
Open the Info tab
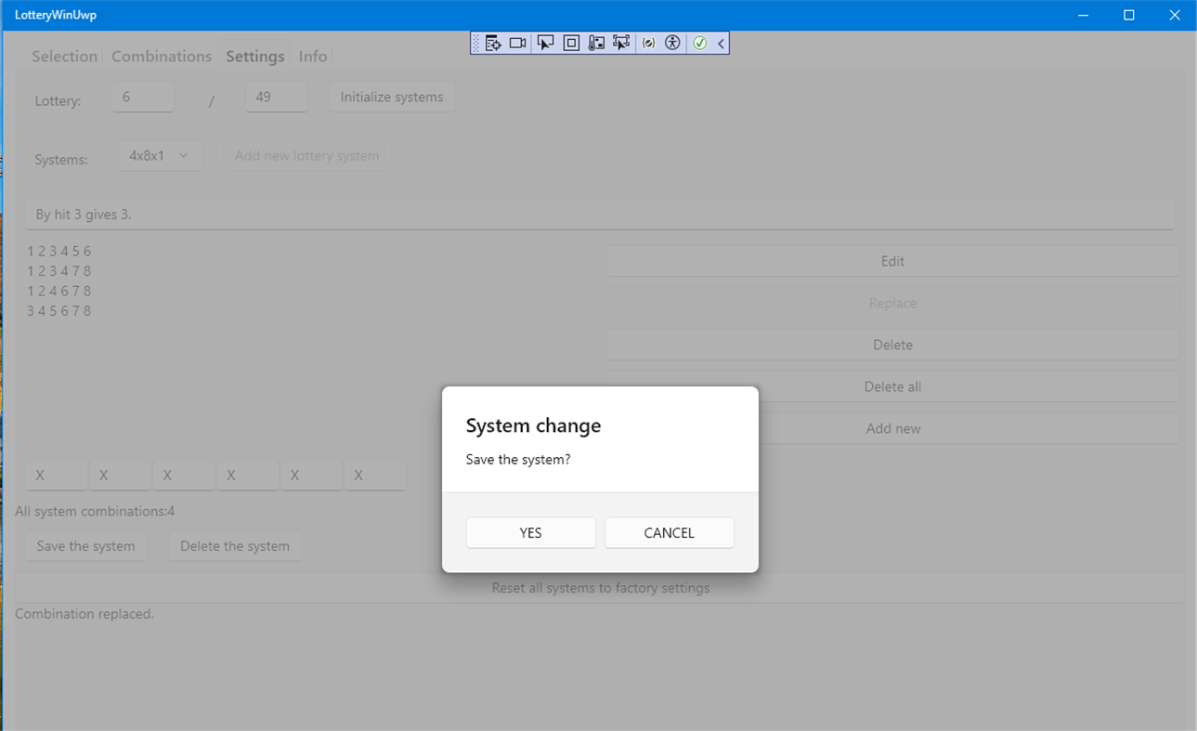click(x=312, y=56)
